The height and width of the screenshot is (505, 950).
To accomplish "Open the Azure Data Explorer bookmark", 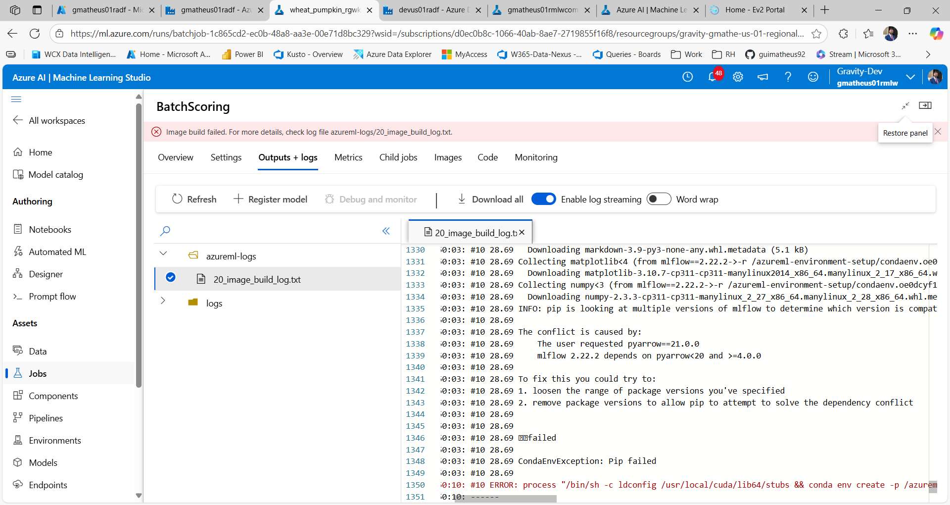I will coord(392,54).
